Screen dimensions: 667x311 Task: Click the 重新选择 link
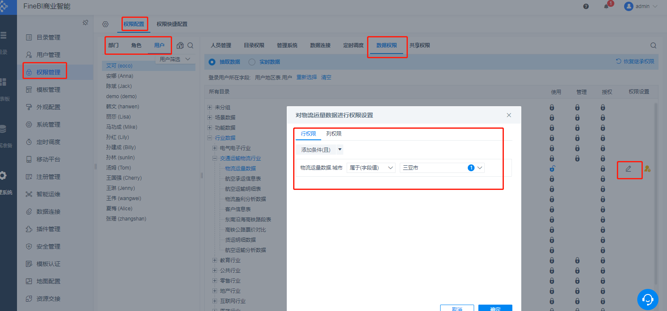(x=307, y=77)
